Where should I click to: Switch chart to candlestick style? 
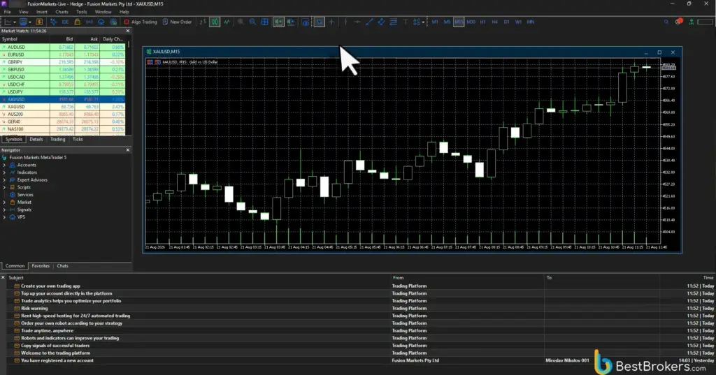click(x=214, y=22)
